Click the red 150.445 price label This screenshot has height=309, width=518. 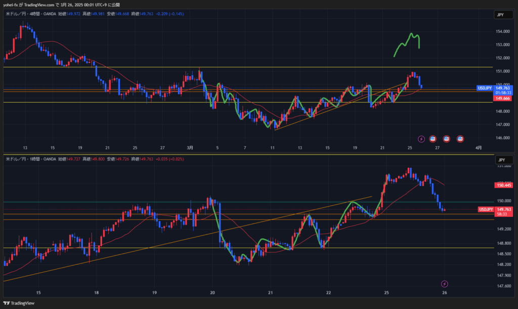pos(503,185)
